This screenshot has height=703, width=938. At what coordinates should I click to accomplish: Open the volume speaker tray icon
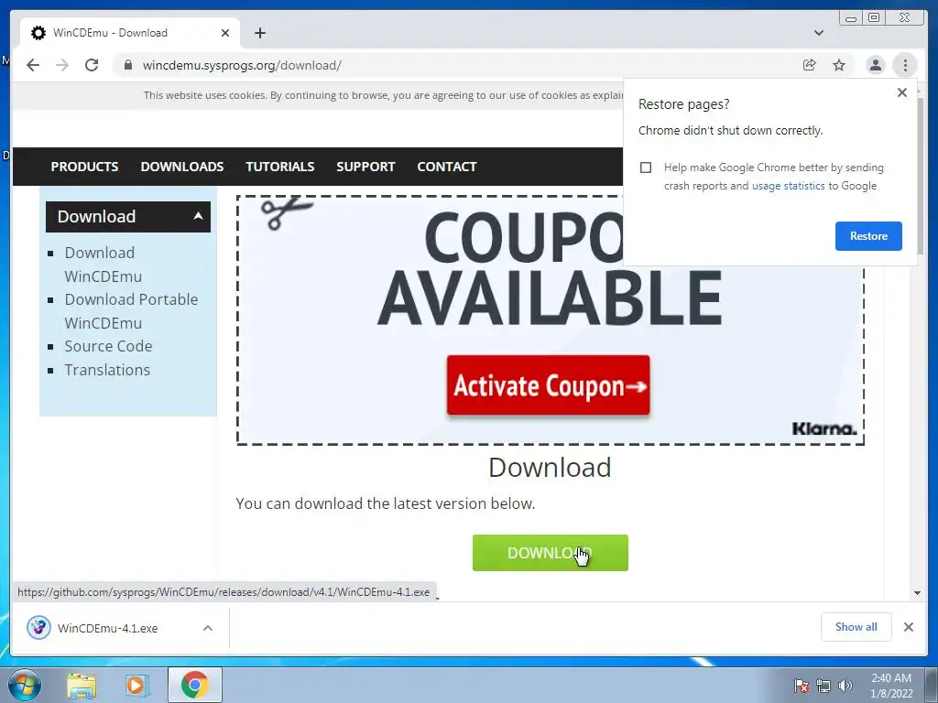[x=845, y=686]
